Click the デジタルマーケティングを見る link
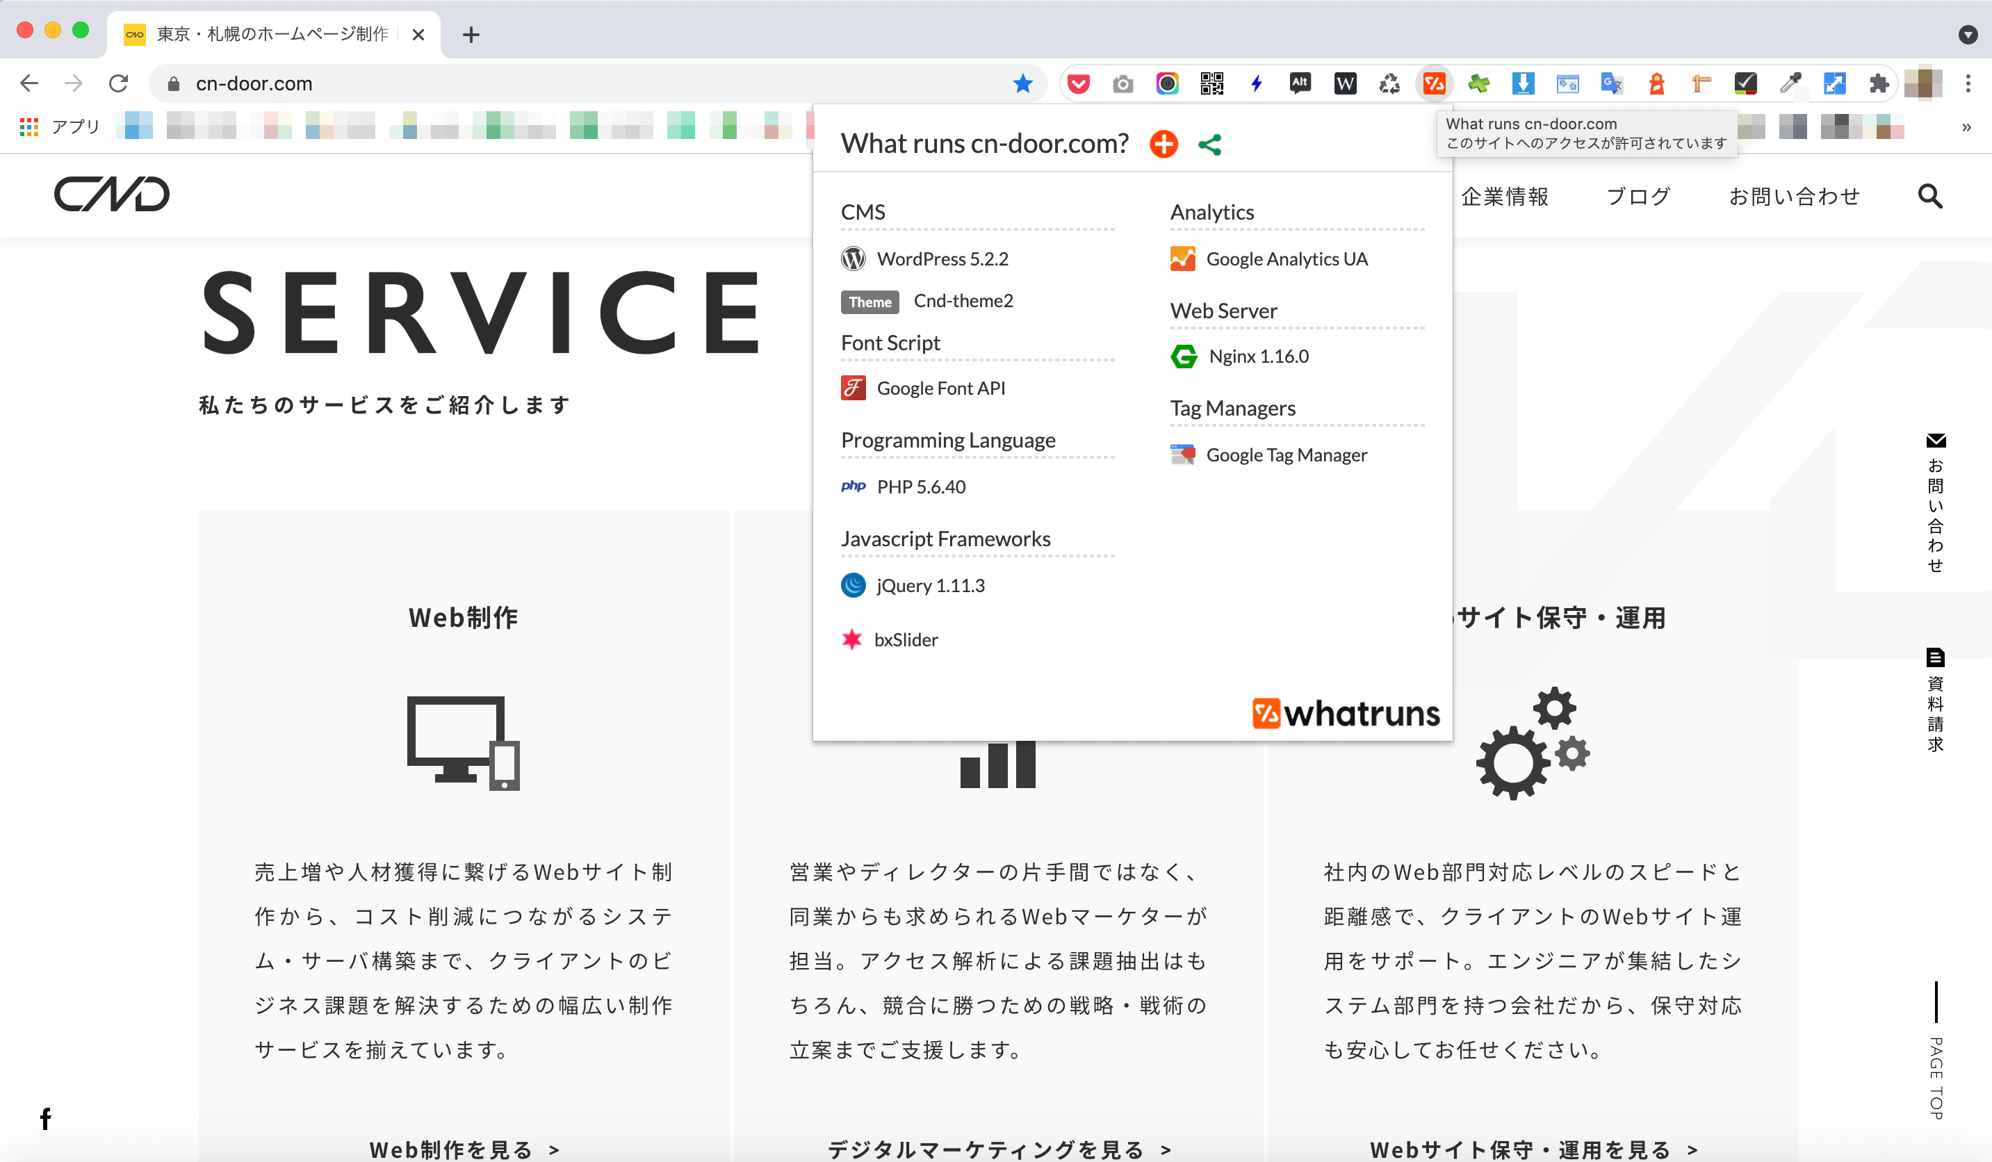 [x=999, y=1149]
